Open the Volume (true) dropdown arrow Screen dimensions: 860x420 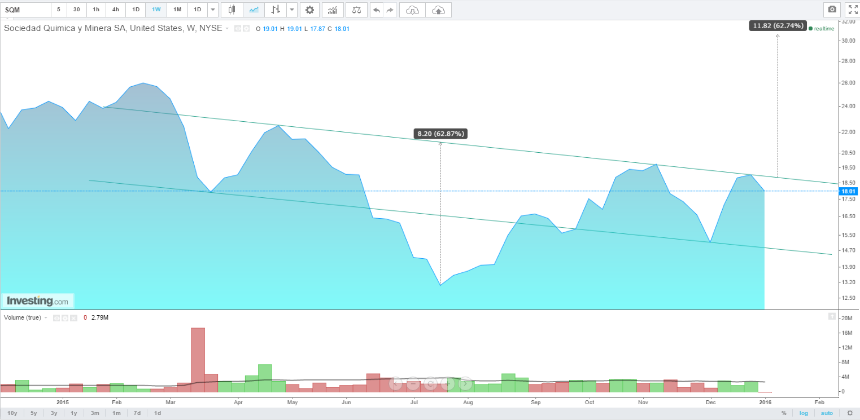coord(47,318)
